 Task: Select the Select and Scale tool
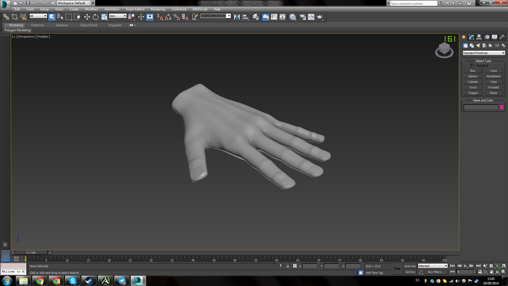(x=104, y=17)
